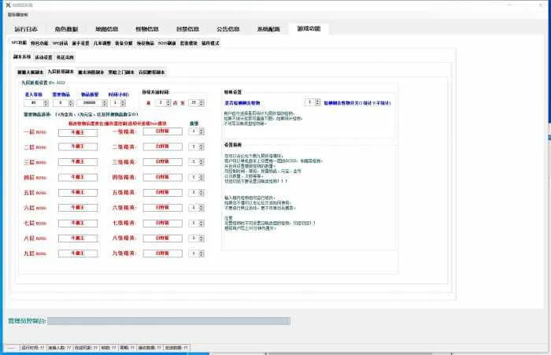This screenshot has width=551, height=355.
Task: Click the 五层 BOSS name field
Action: point(78,193)
